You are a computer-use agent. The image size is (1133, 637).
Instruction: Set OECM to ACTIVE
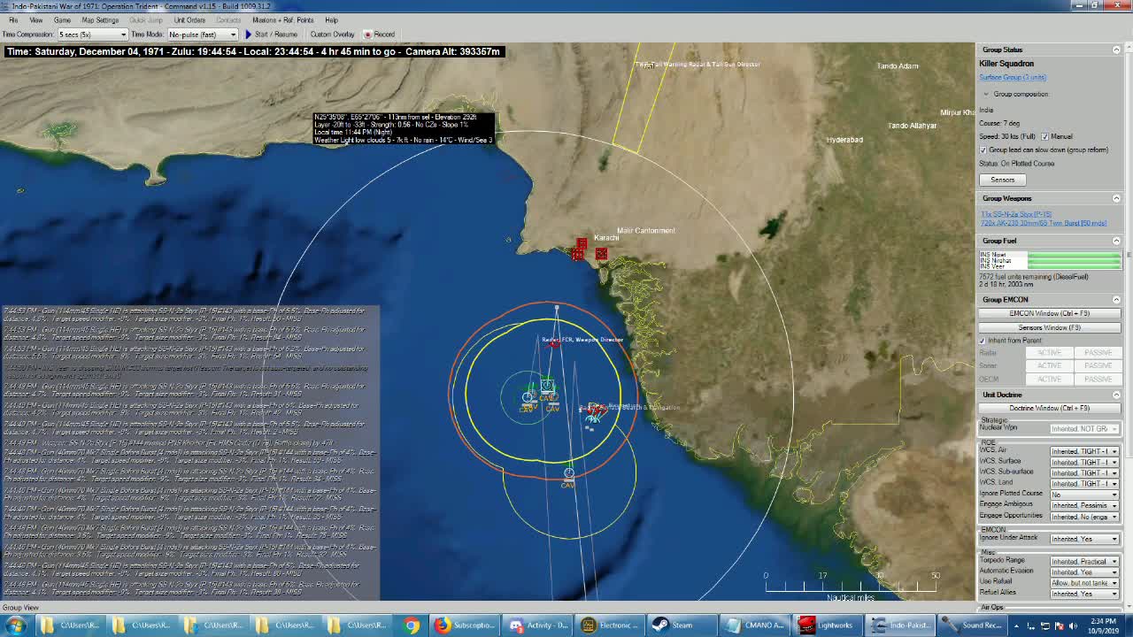tap(1049, 379)
